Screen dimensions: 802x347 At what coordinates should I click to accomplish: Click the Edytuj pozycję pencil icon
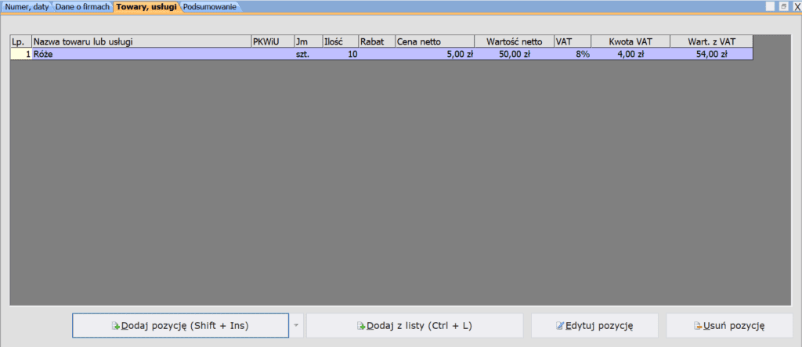point(559,325)
